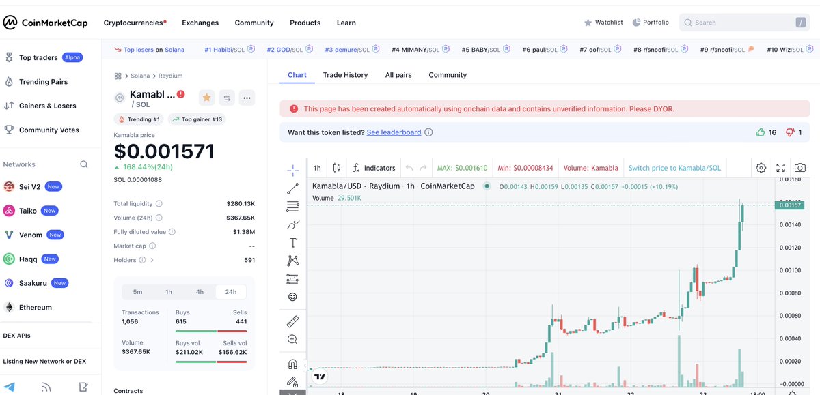Click the thumbs up vote icon
The width and height of the screenshot is (820, 395).
pos(761,132)
